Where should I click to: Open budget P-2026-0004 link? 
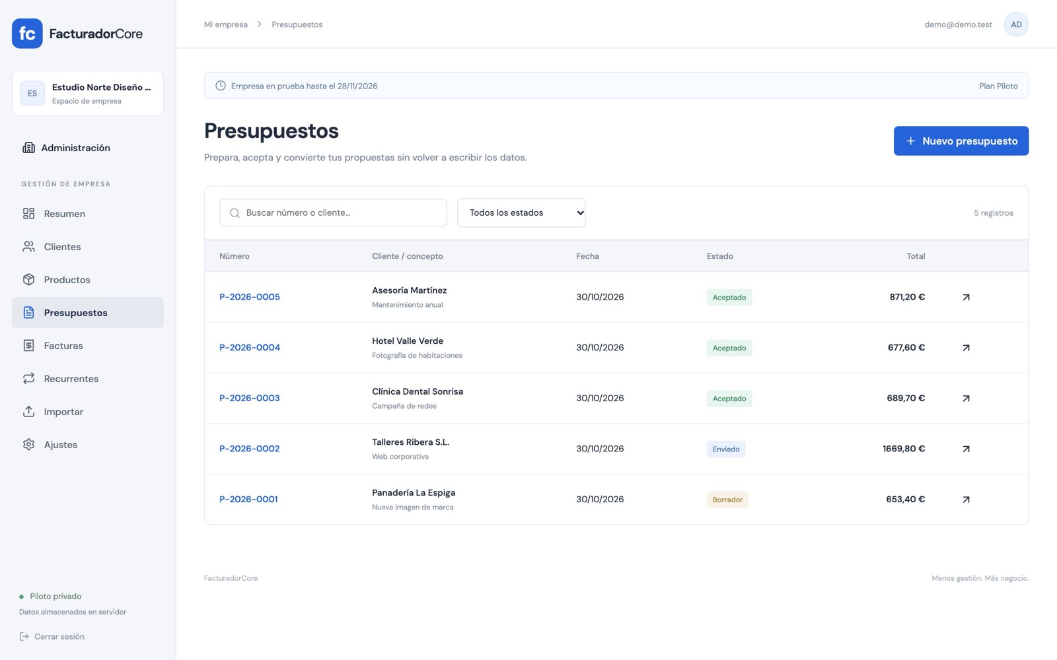250,348
